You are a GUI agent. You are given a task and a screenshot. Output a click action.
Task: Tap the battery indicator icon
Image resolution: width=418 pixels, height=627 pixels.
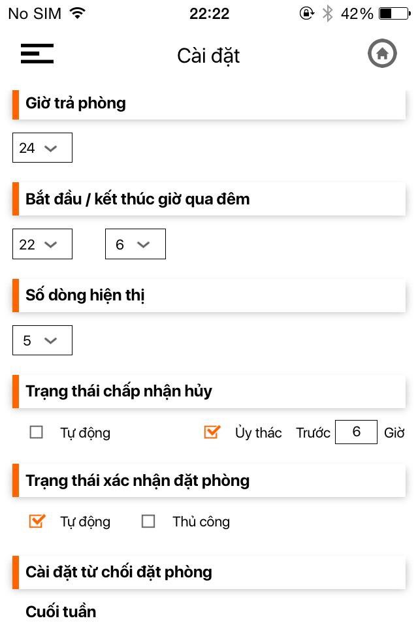394,13
